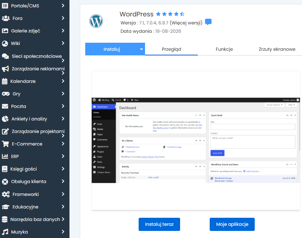Click the WordPress star rating
The image size is (302, 238).
170,14
